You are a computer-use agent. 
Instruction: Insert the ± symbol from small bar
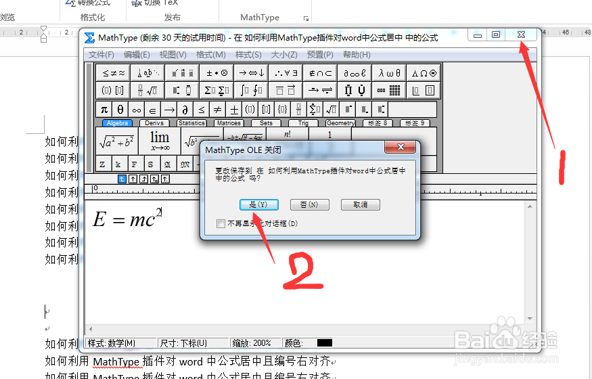pos(234,110)
